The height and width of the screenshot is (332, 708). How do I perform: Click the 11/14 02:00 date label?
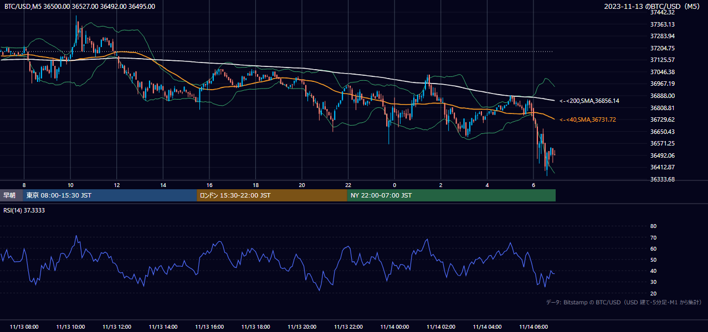[440, 327]
